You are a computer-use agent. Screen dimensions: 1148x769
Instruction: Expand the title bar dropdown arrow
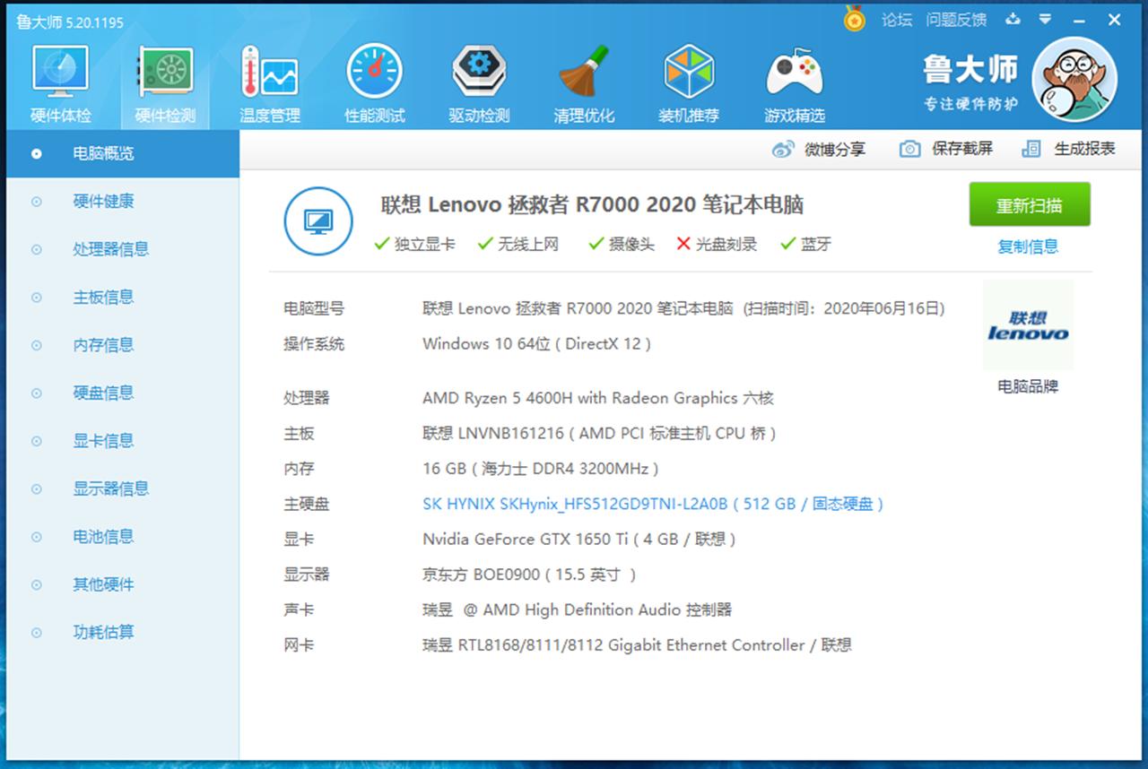1046,20
